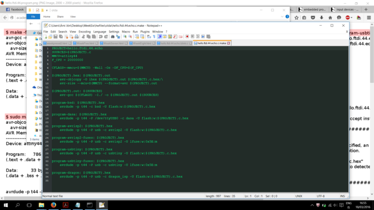Open Explorer help question mark icon
The width and height of the screenshot is (374, 210).
point(287,17)
